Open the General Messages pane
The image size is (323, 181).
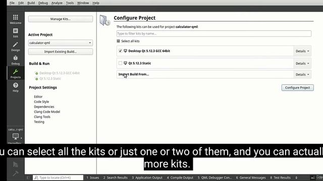[251, 177]
